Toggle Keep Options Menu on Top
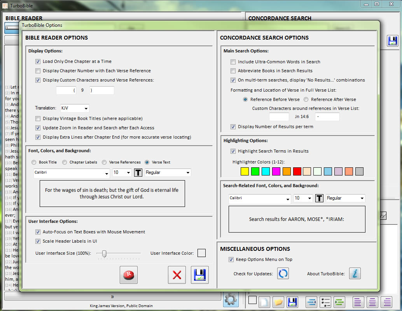This screenshot has height=311, width=402. [231, 259]
